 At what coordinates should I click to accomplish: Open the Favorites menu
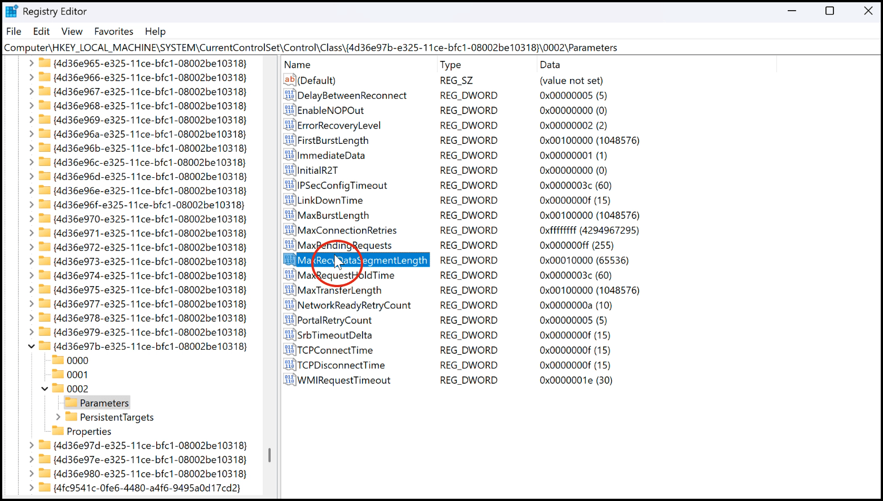coord(113,32)
